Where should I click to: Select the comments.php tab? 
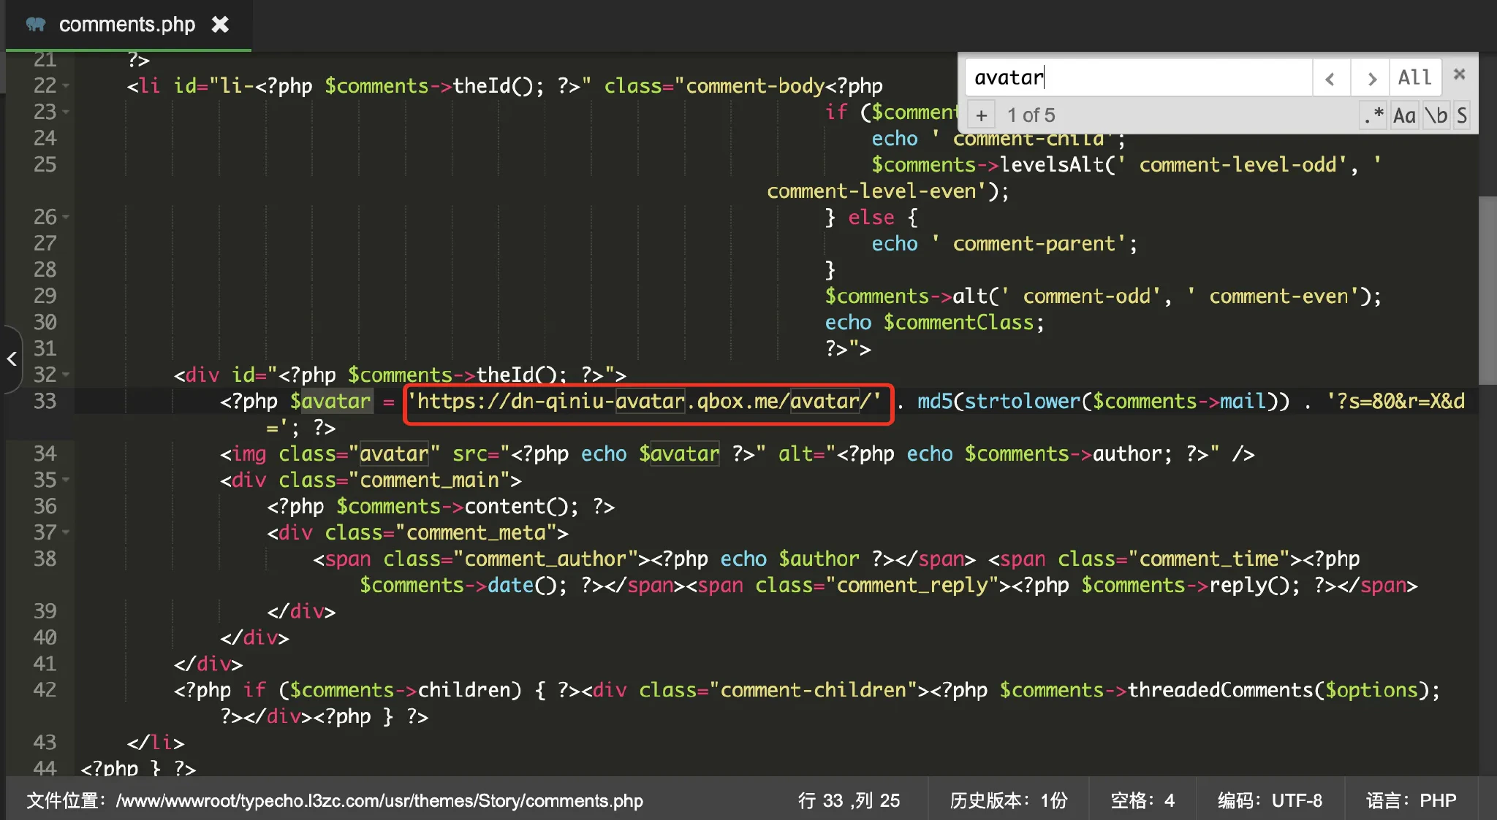[126, 25]
